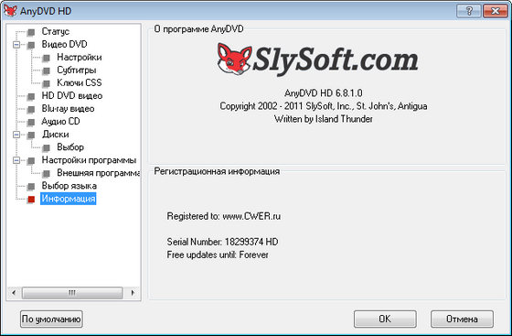Select Внешняя программа in the tree

(99, 172)
